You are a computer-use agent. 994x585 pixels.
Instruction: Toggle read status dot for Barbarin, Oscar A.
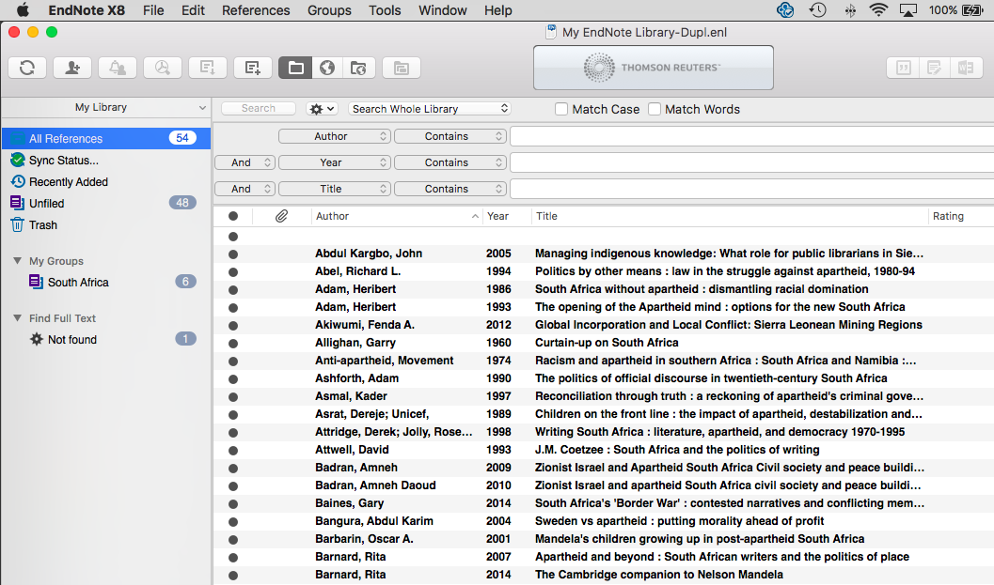click(x=233, y=540)
